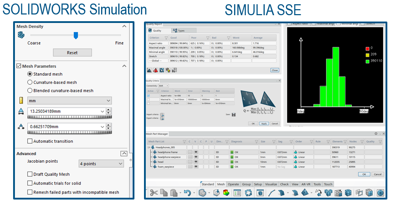Enable the Automatic transition checkbox
Screen dimensions: 393x202
coord(30,141)
